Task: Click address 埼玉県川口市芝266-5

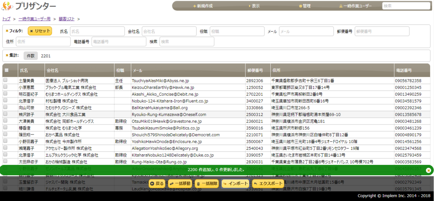Action: click(290, 108)
